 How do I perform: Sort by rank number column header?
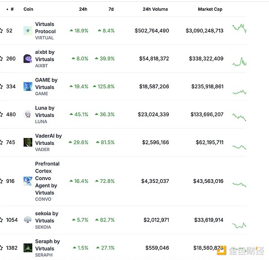pyautogui.click(x=12, y=9)
